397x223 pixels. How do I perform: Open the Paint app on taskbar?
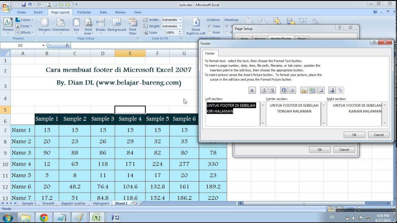pos(80,218)
